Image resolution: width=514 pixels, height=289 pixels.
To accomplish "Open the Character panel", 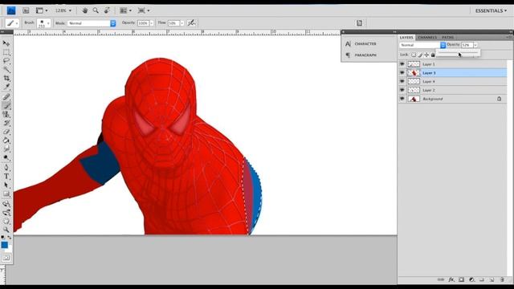I will click(x=365, y=43).
